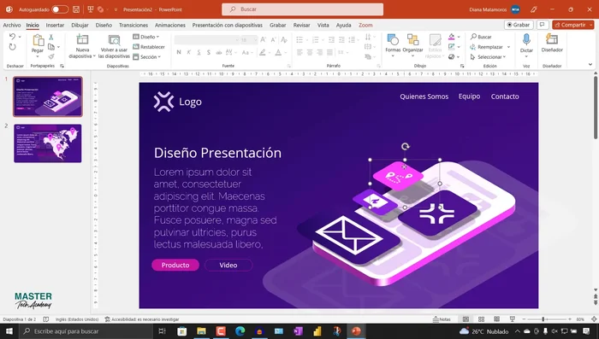
Task: Open Microsoft Edge from taskbar
Action: [x=240, y=331]
